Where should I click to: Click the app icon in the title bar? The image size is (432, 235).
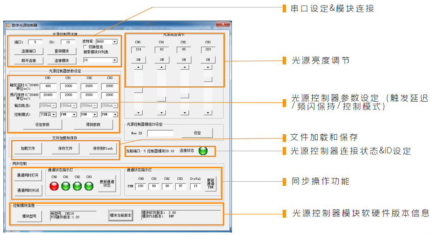[x=8, y=25]
